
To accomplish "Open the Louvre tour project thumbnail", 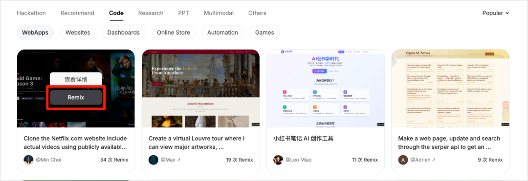I will (x=201, y=89).
